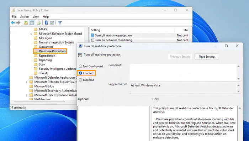Select the Enabled radio button
Image resolution: width=249 pixels, height=141 pixels.
point(80,73)
